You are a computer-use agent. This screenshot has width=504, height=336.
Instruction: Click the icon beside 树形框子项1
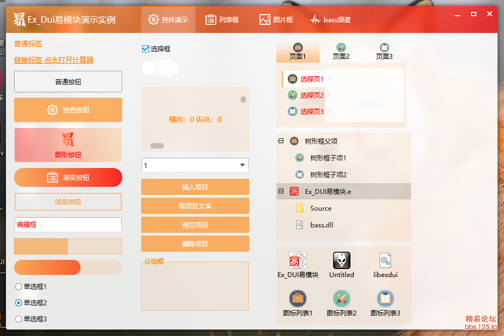(300, 158)
